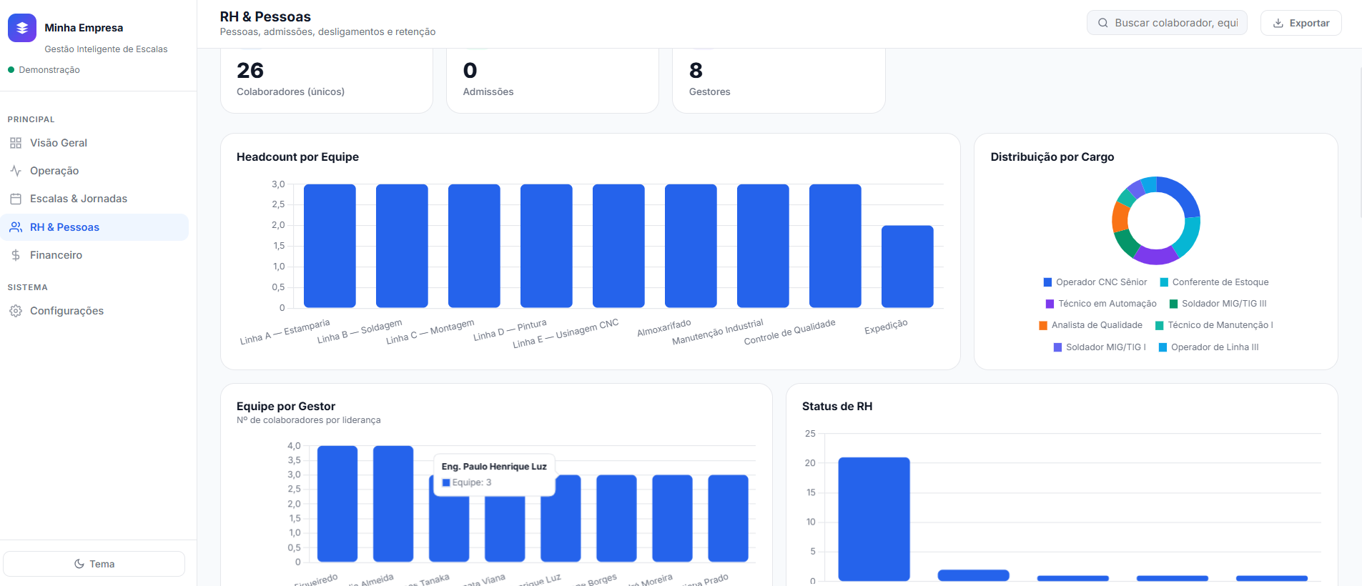1362x586 pixels.
Task: Open Configurações gear icon
Action: 16,311
